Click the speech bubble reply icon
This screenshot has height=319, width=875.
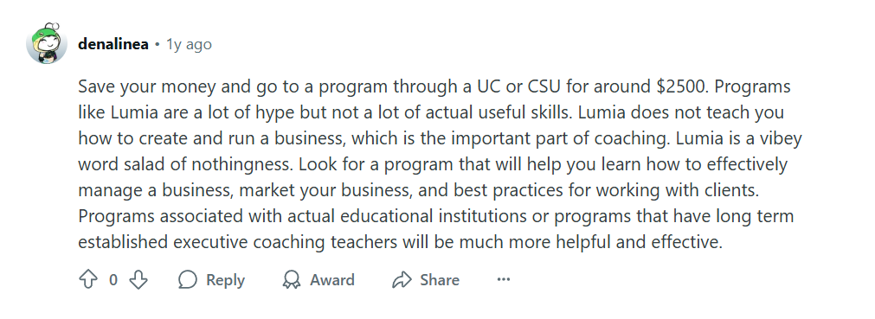tap(188, 279)
